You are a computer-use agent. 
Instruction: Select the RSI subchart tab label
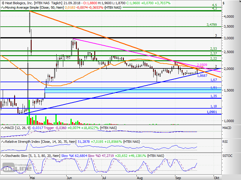click(226, 141)
